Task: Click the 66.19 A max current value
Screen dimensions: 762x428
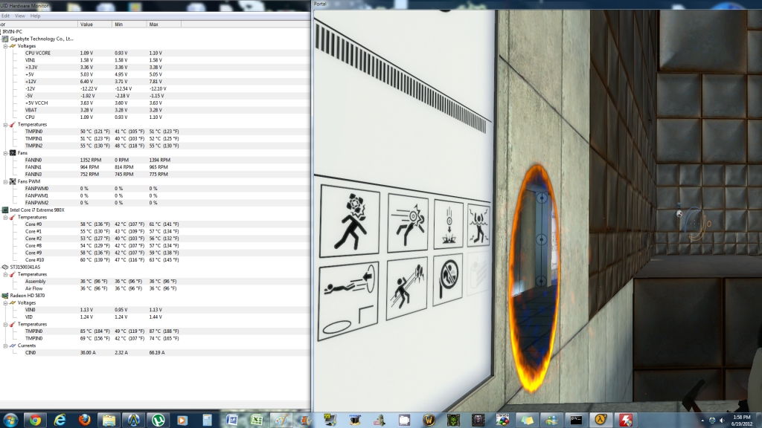Action: click(x=157, y=353)
